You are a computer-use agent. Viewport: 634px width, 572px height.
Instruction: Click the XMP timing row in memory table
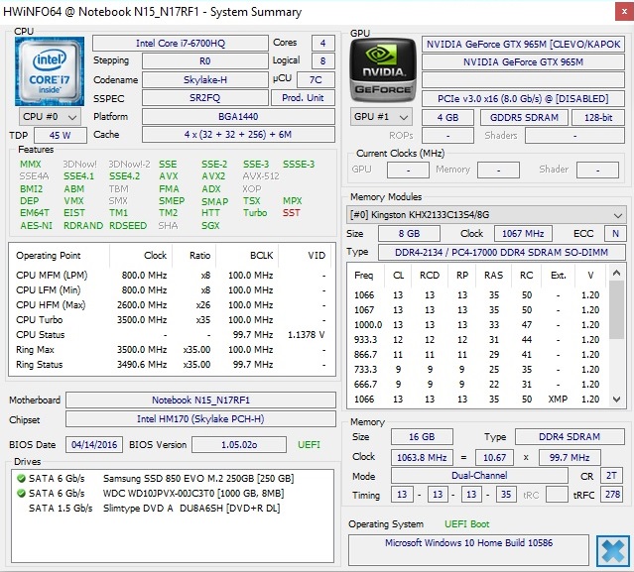(477, 400)
